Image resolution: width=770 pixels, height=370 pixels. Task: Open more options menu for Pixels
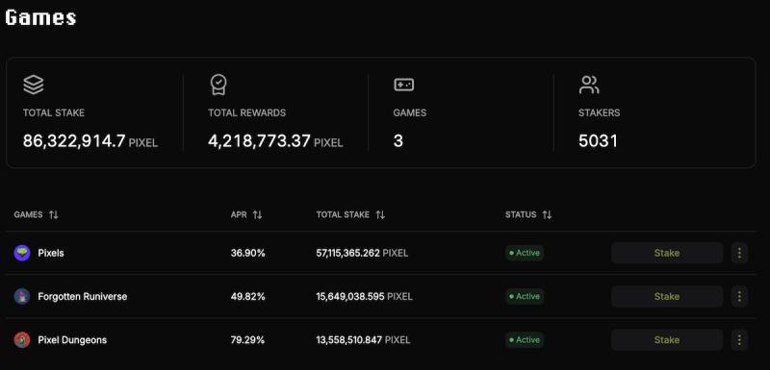(739, 253)
